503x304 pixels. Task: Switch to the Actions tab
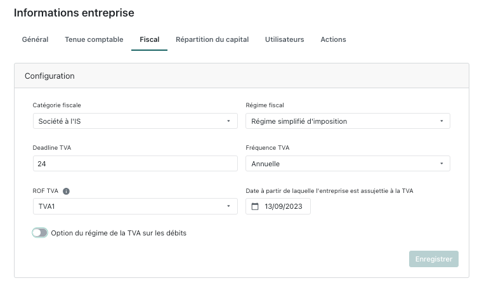pos(333,39)
